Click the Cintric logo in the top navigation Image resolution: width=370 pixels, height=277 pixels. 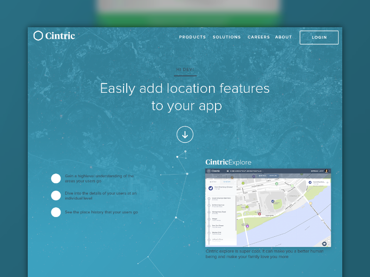tap(54, 35)
